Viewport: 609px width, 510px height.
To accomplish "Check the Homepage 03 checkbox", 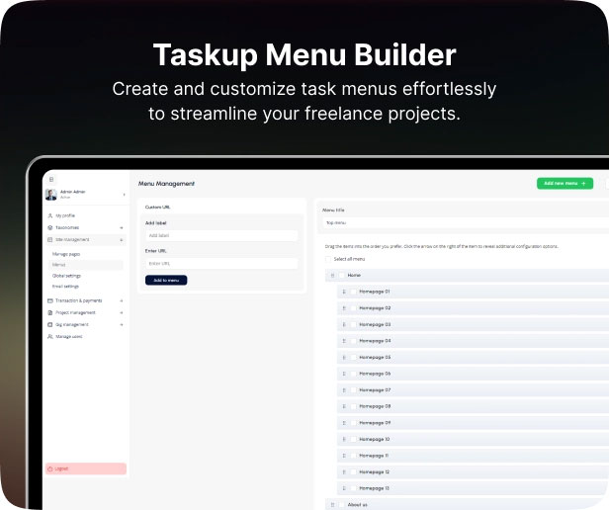I will [353, 324].
